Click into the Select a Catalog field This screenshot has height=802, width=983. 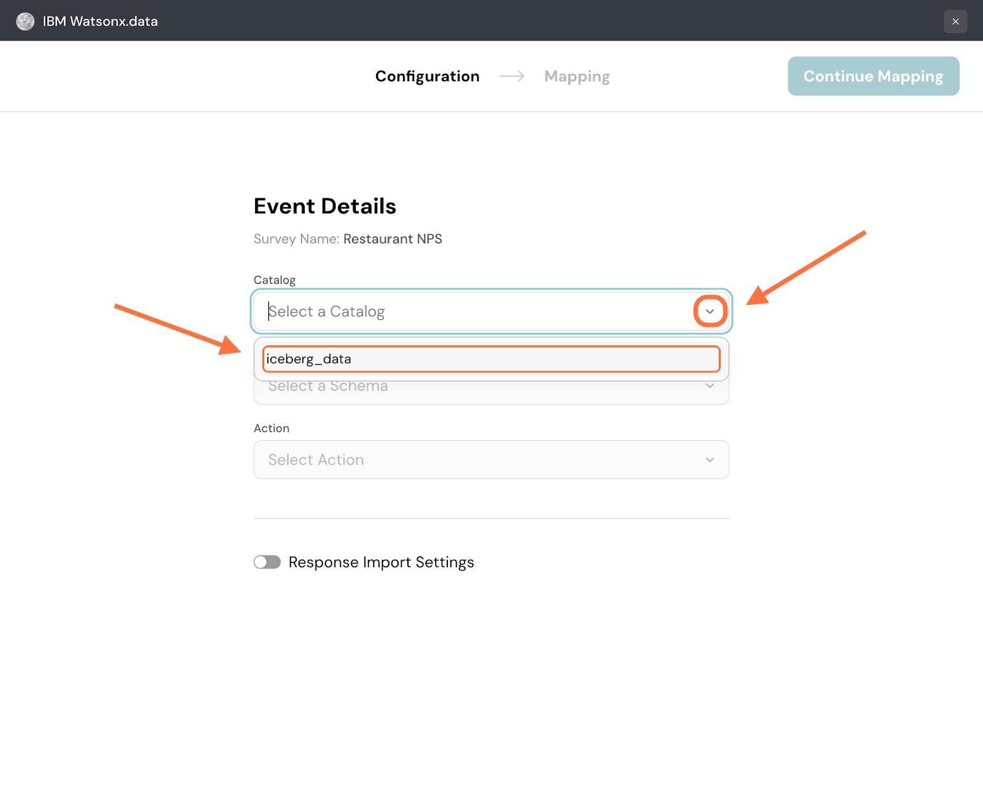point(467,312)
